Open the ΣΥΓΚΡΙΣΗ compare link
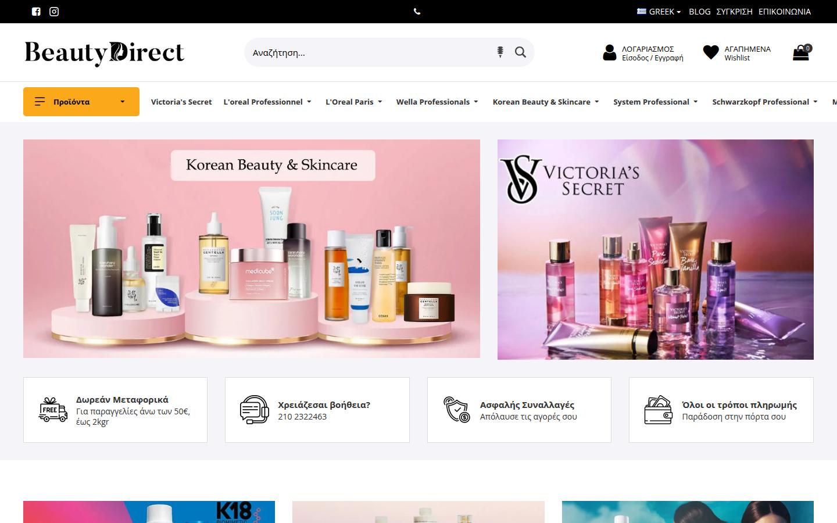837x523 pixels. tap(734, 12)
